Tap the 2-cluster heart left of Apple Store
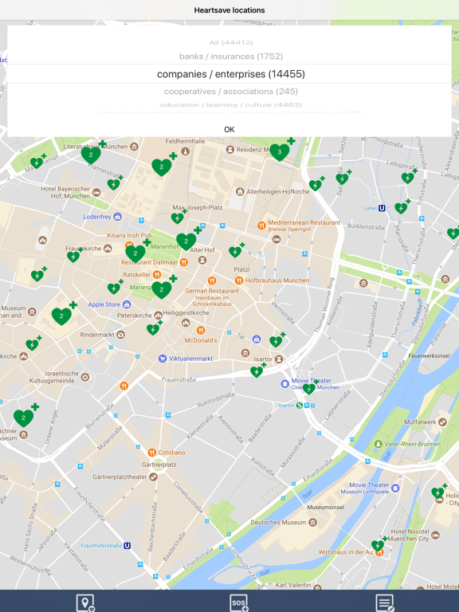This screenshot has width=459, height=612. pyautogui.click(x=61, y=316)
